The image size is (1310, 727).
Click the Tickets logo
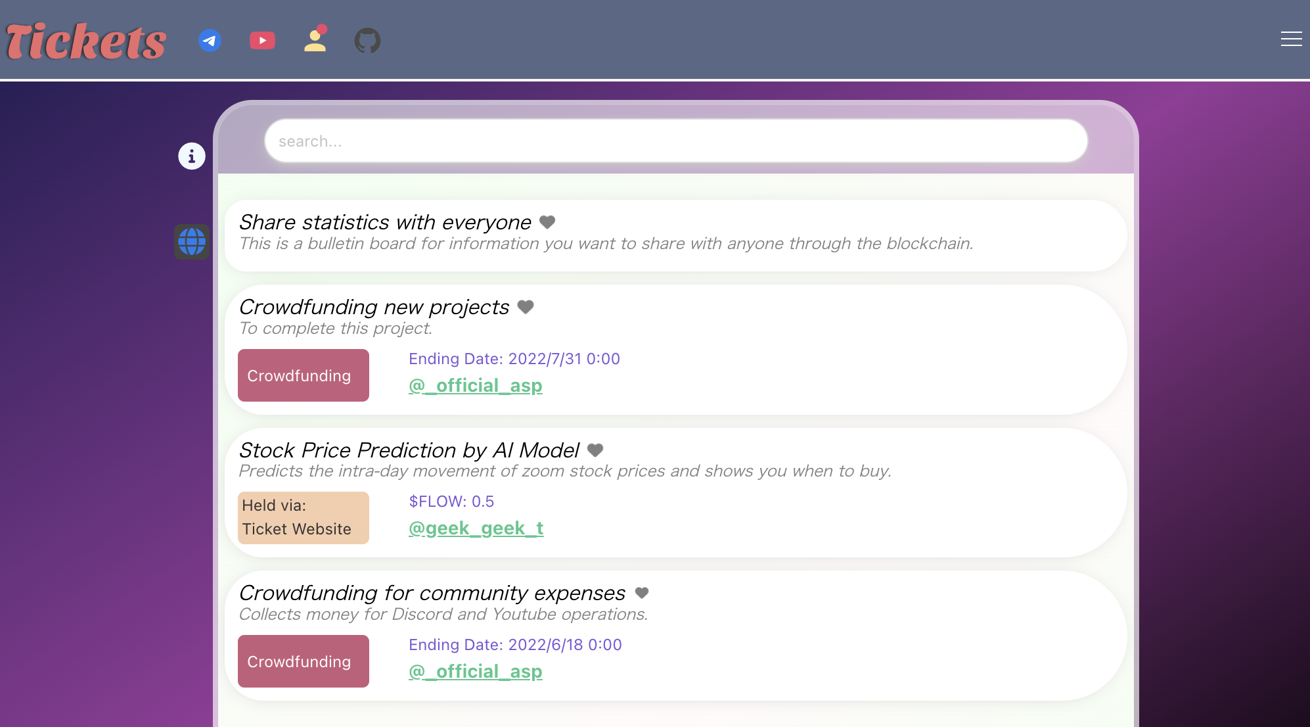click(x=85, y=40)
